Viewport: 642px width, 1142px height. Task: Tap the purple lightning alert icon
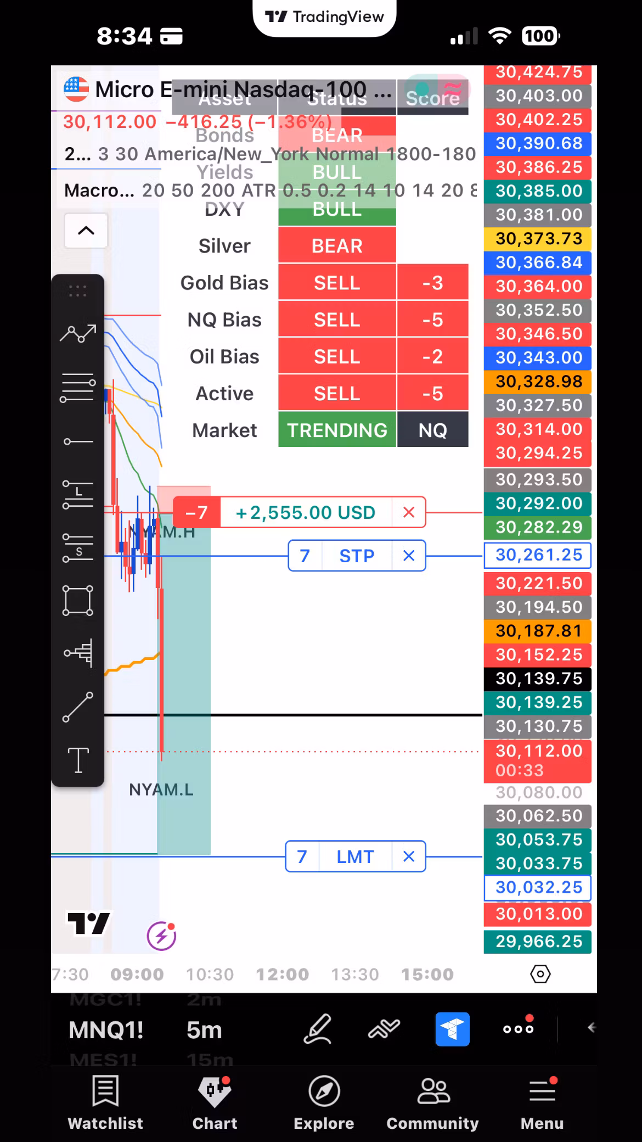(161, 936)
